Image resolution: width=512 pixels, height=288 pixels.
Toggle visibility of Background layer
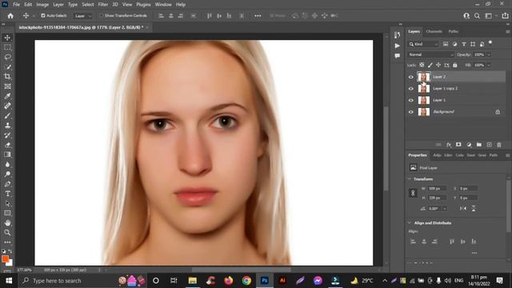(410, 112)
